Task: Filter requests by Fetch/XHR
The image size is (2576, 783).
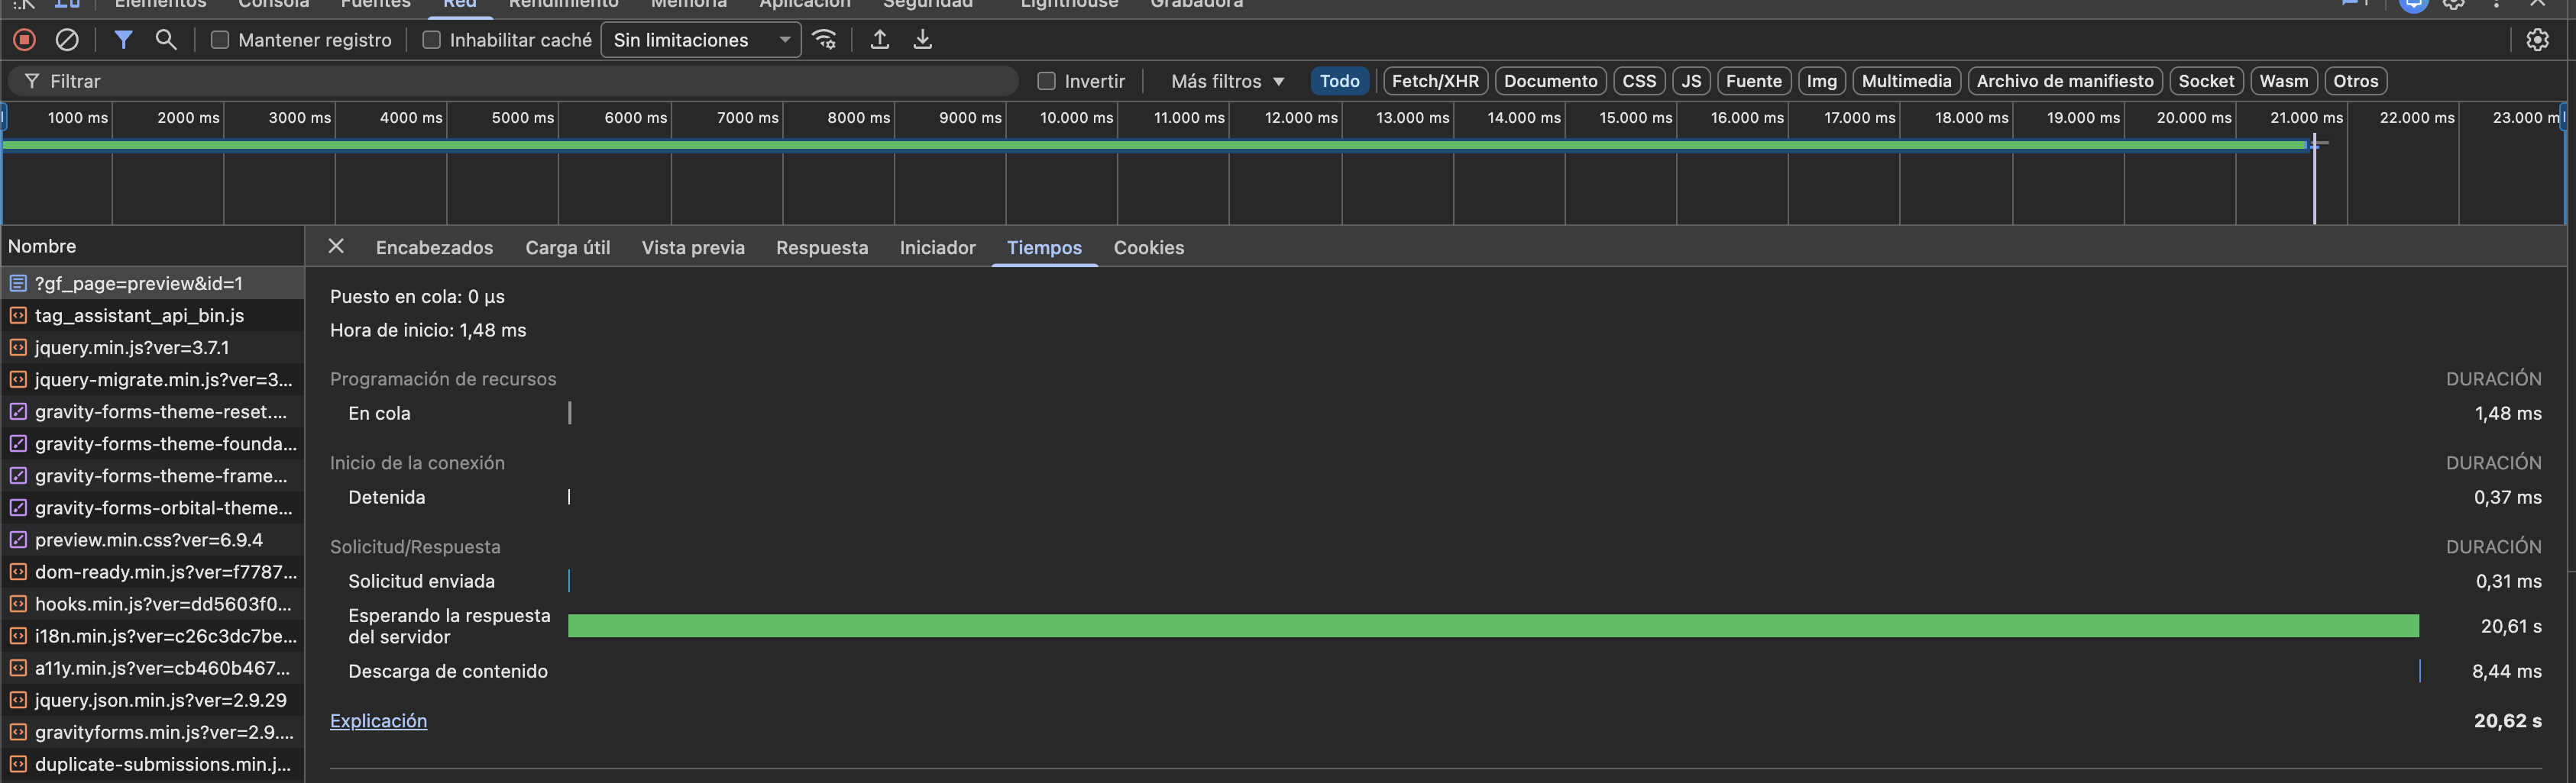Action: pos(1434,81)
